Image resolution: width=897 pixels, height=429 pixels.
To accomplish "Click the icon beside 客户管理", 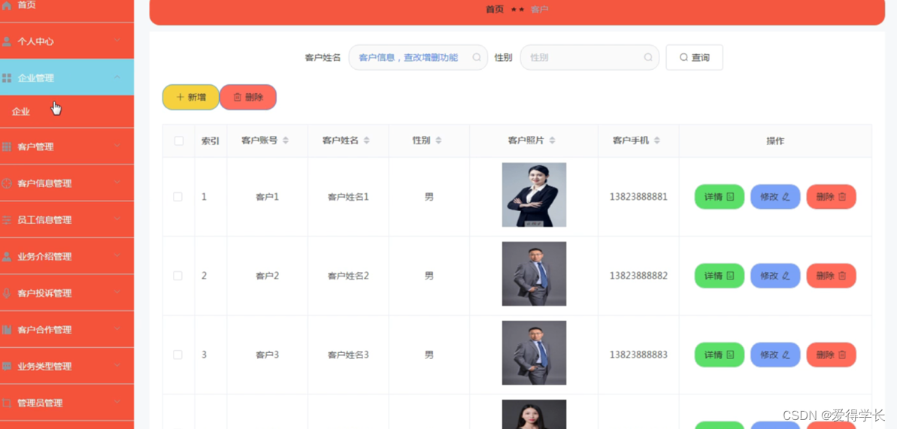I will coord(7,147).
